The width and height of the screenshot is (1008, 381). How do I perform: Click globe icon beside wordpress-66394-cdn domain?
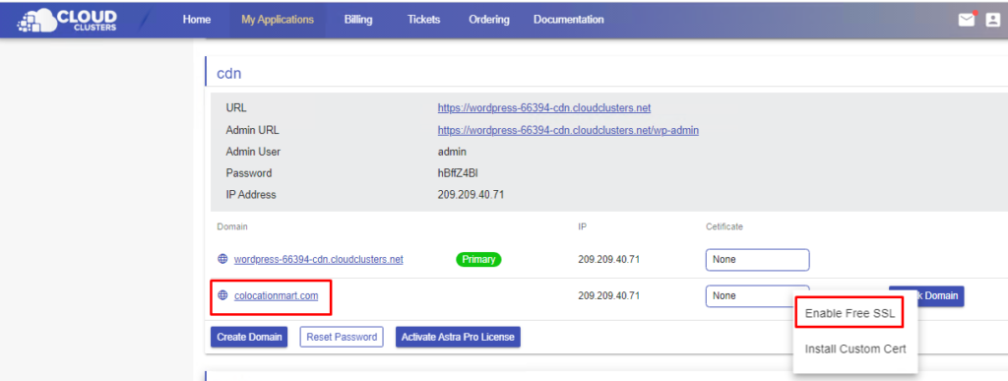pos(222,259)
